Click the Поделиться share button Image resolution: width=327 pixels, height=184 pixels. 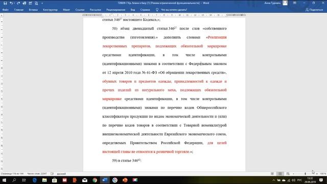click(314, 10)
